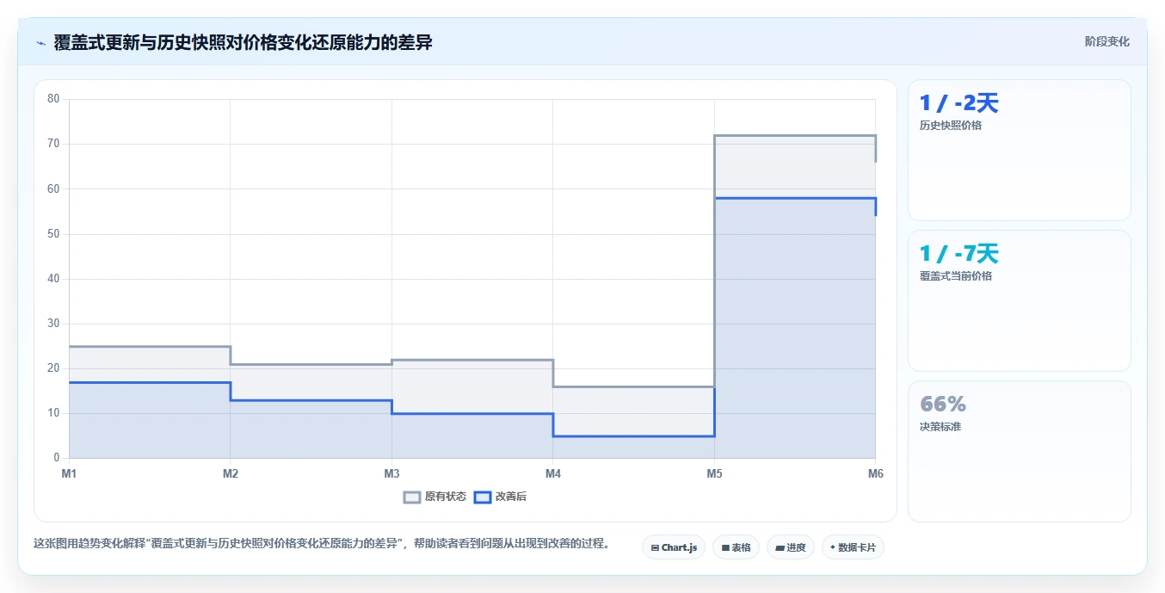Click the 阶段变化 label in header

click(1107, 41)
